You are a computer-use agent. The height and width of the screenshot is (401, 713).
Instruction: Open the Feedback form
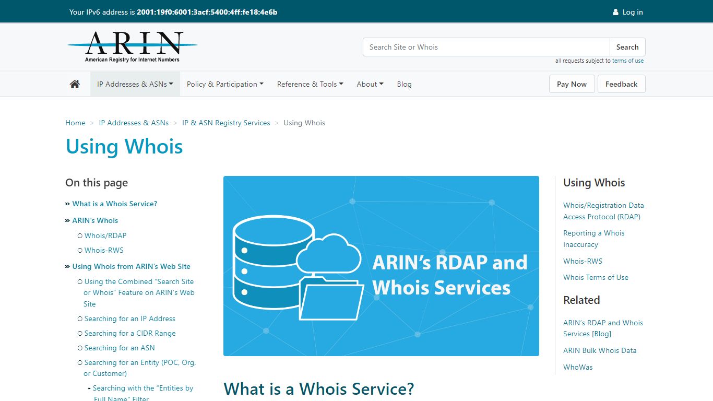pyautogui.click(x=621, y=84)
